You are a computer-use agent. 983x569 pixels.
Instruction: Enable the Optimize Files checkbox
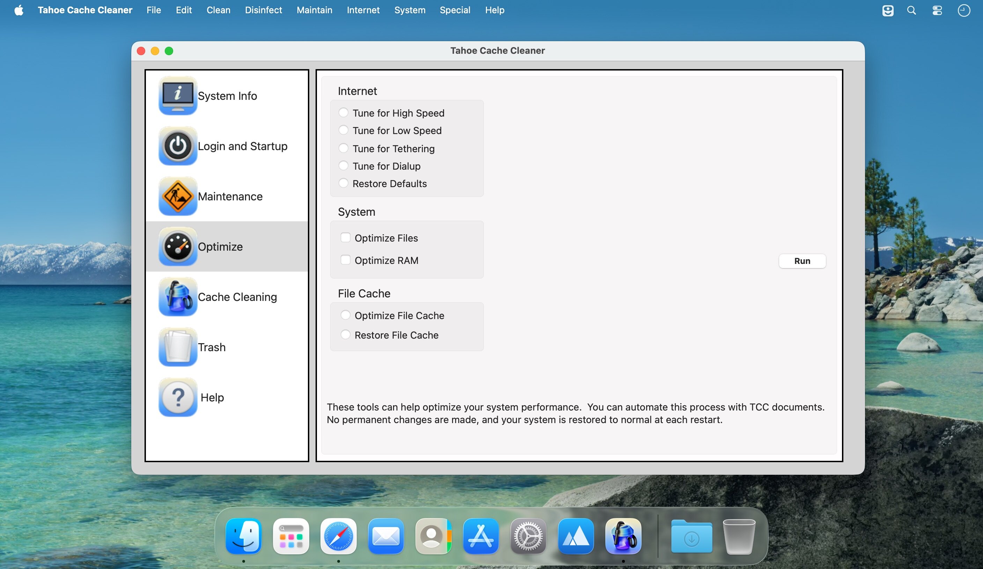(x=346, y=237)
